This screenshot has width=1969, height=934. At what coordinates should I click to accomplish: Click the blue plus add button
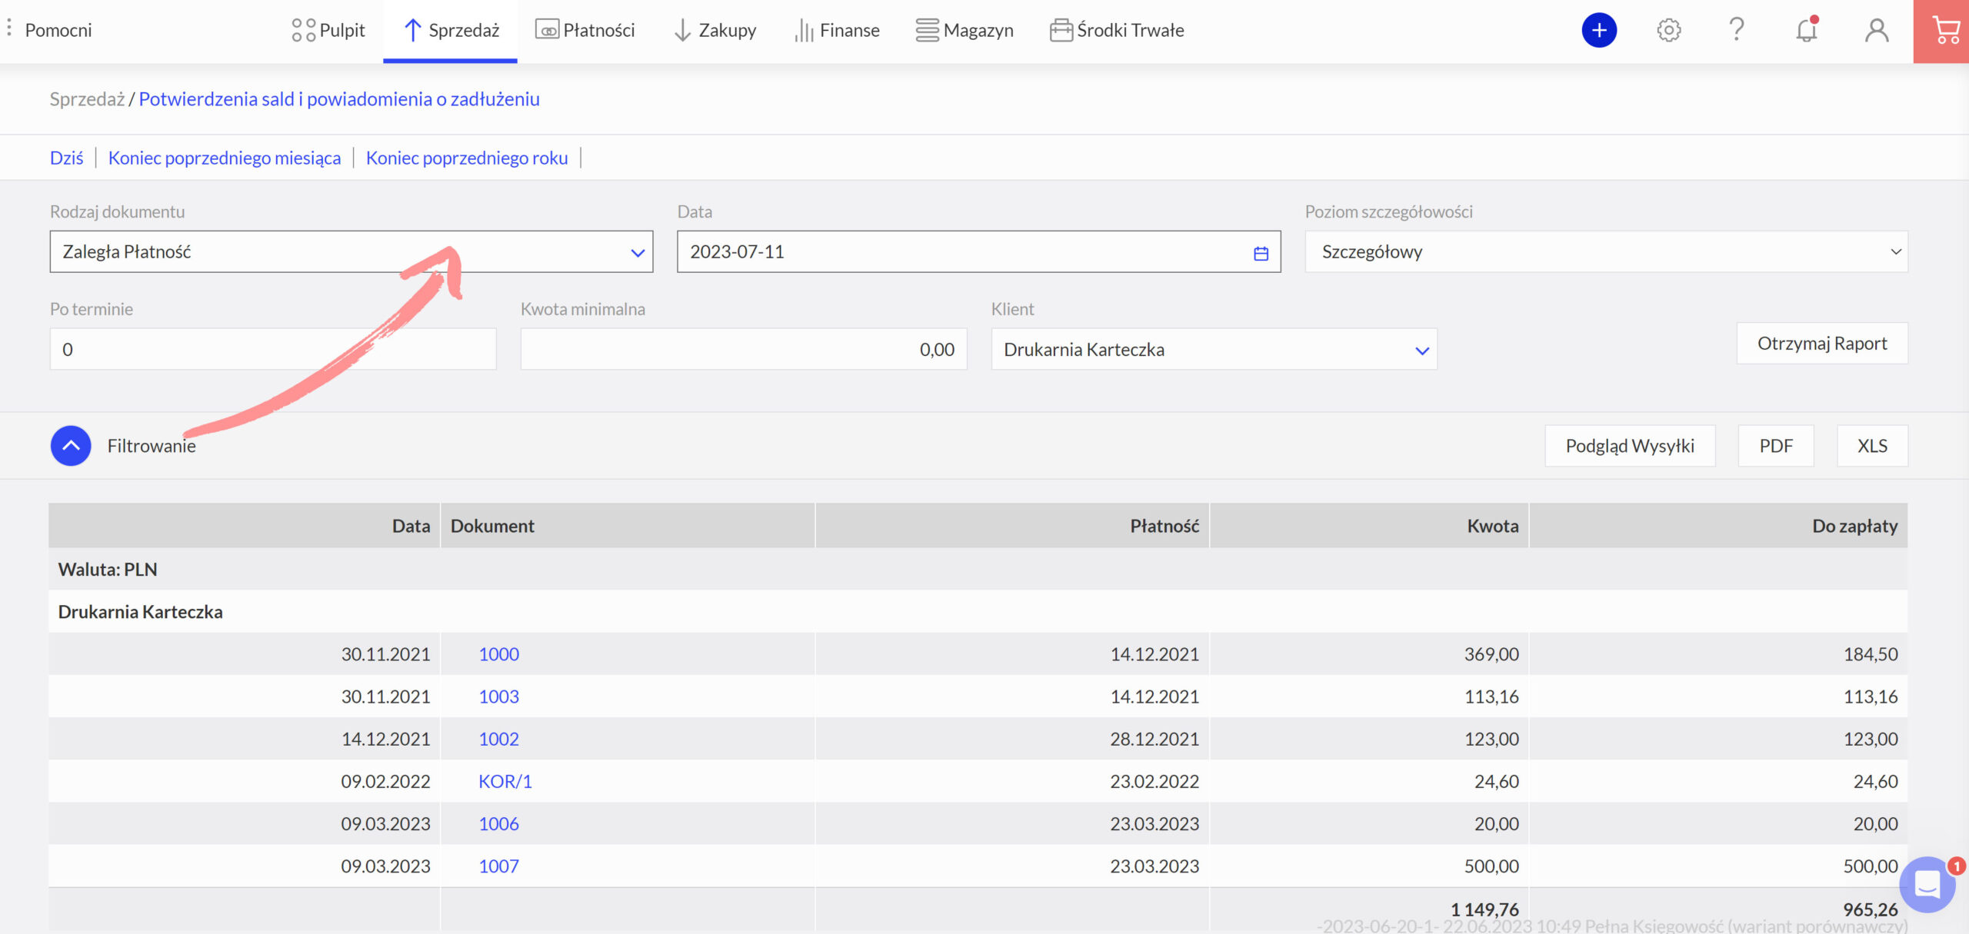(1598, 30)
